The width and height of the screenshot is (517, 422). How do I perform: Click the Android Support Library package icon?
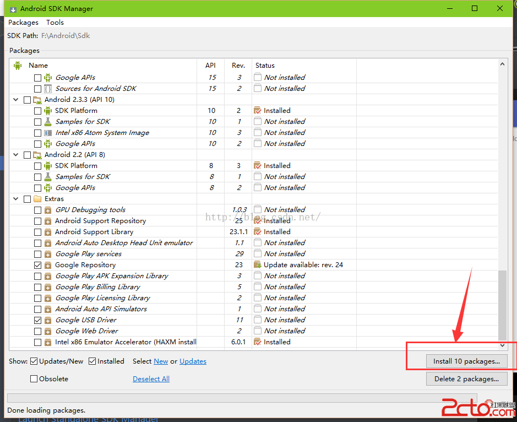tap(48, 232)
